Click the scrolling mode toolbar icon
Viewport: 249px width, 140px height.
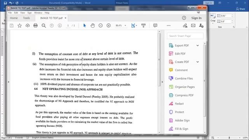[x=144, y=26]
